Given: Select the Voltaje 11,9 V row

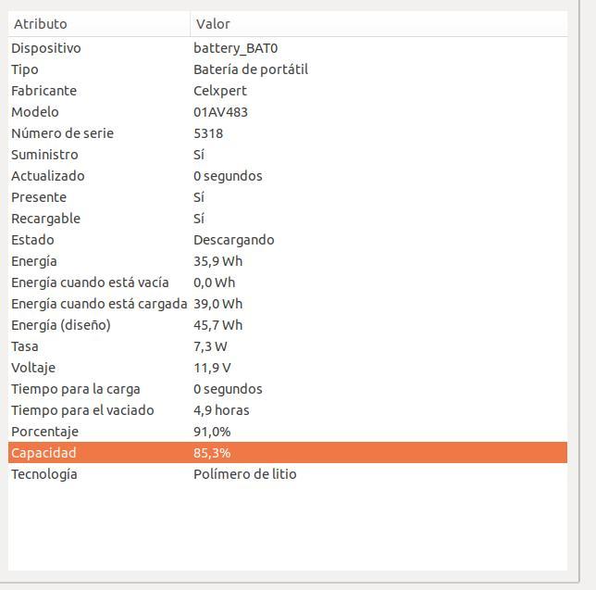Looking at the screenshot, I should tap(288, 368).
